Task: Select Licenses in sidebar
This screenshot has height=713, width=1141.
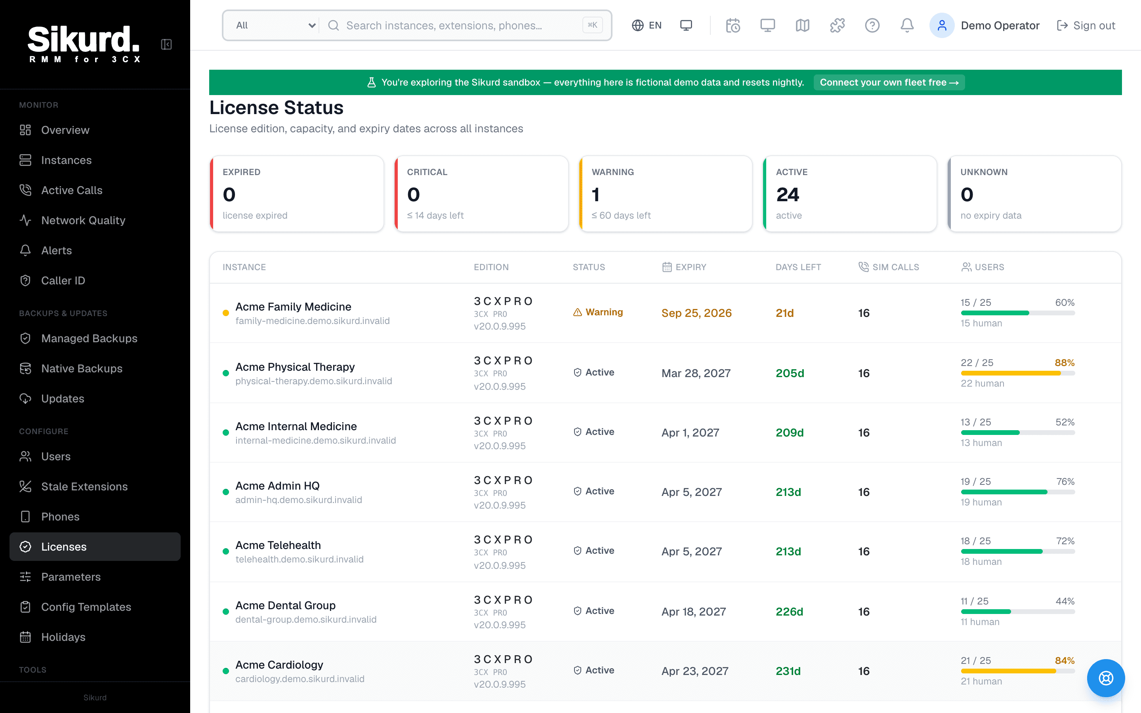Action: (x=95, y=547)
